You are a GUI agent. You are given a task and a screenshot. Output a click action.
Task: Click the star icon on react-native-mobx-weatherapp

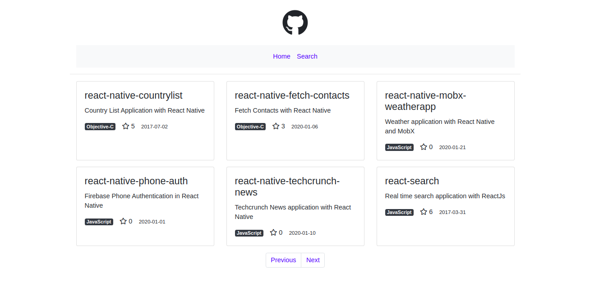coord(424,147)
